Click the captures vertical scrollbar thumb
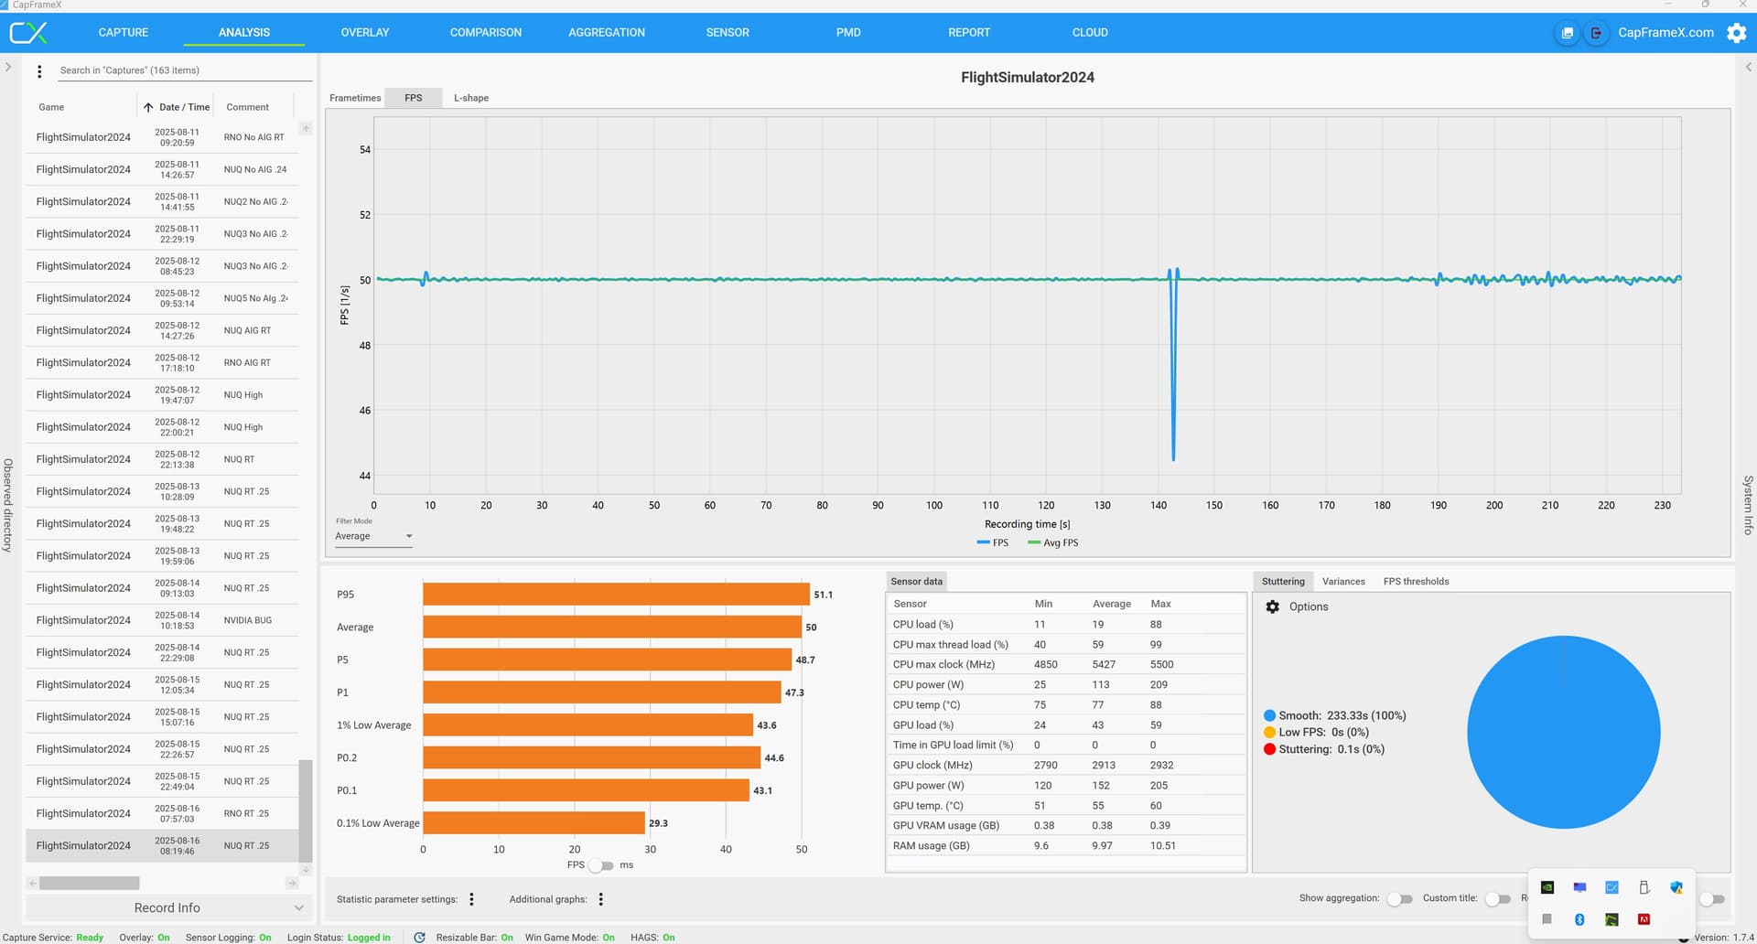This screenshot has height=944, width=1757. pos(306,810)
